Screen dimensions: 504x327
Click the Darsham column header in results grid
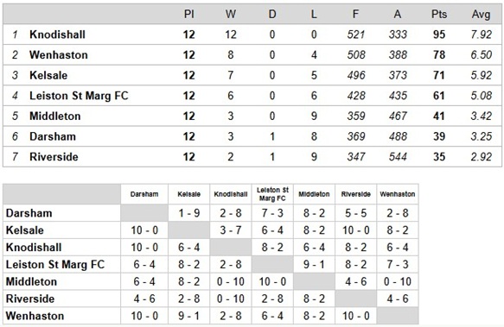pyautogui.click(x=144, y=194)
